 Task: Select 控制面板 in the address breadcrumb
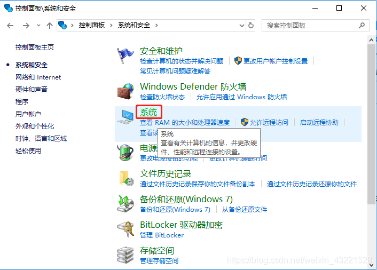(92, 25)
